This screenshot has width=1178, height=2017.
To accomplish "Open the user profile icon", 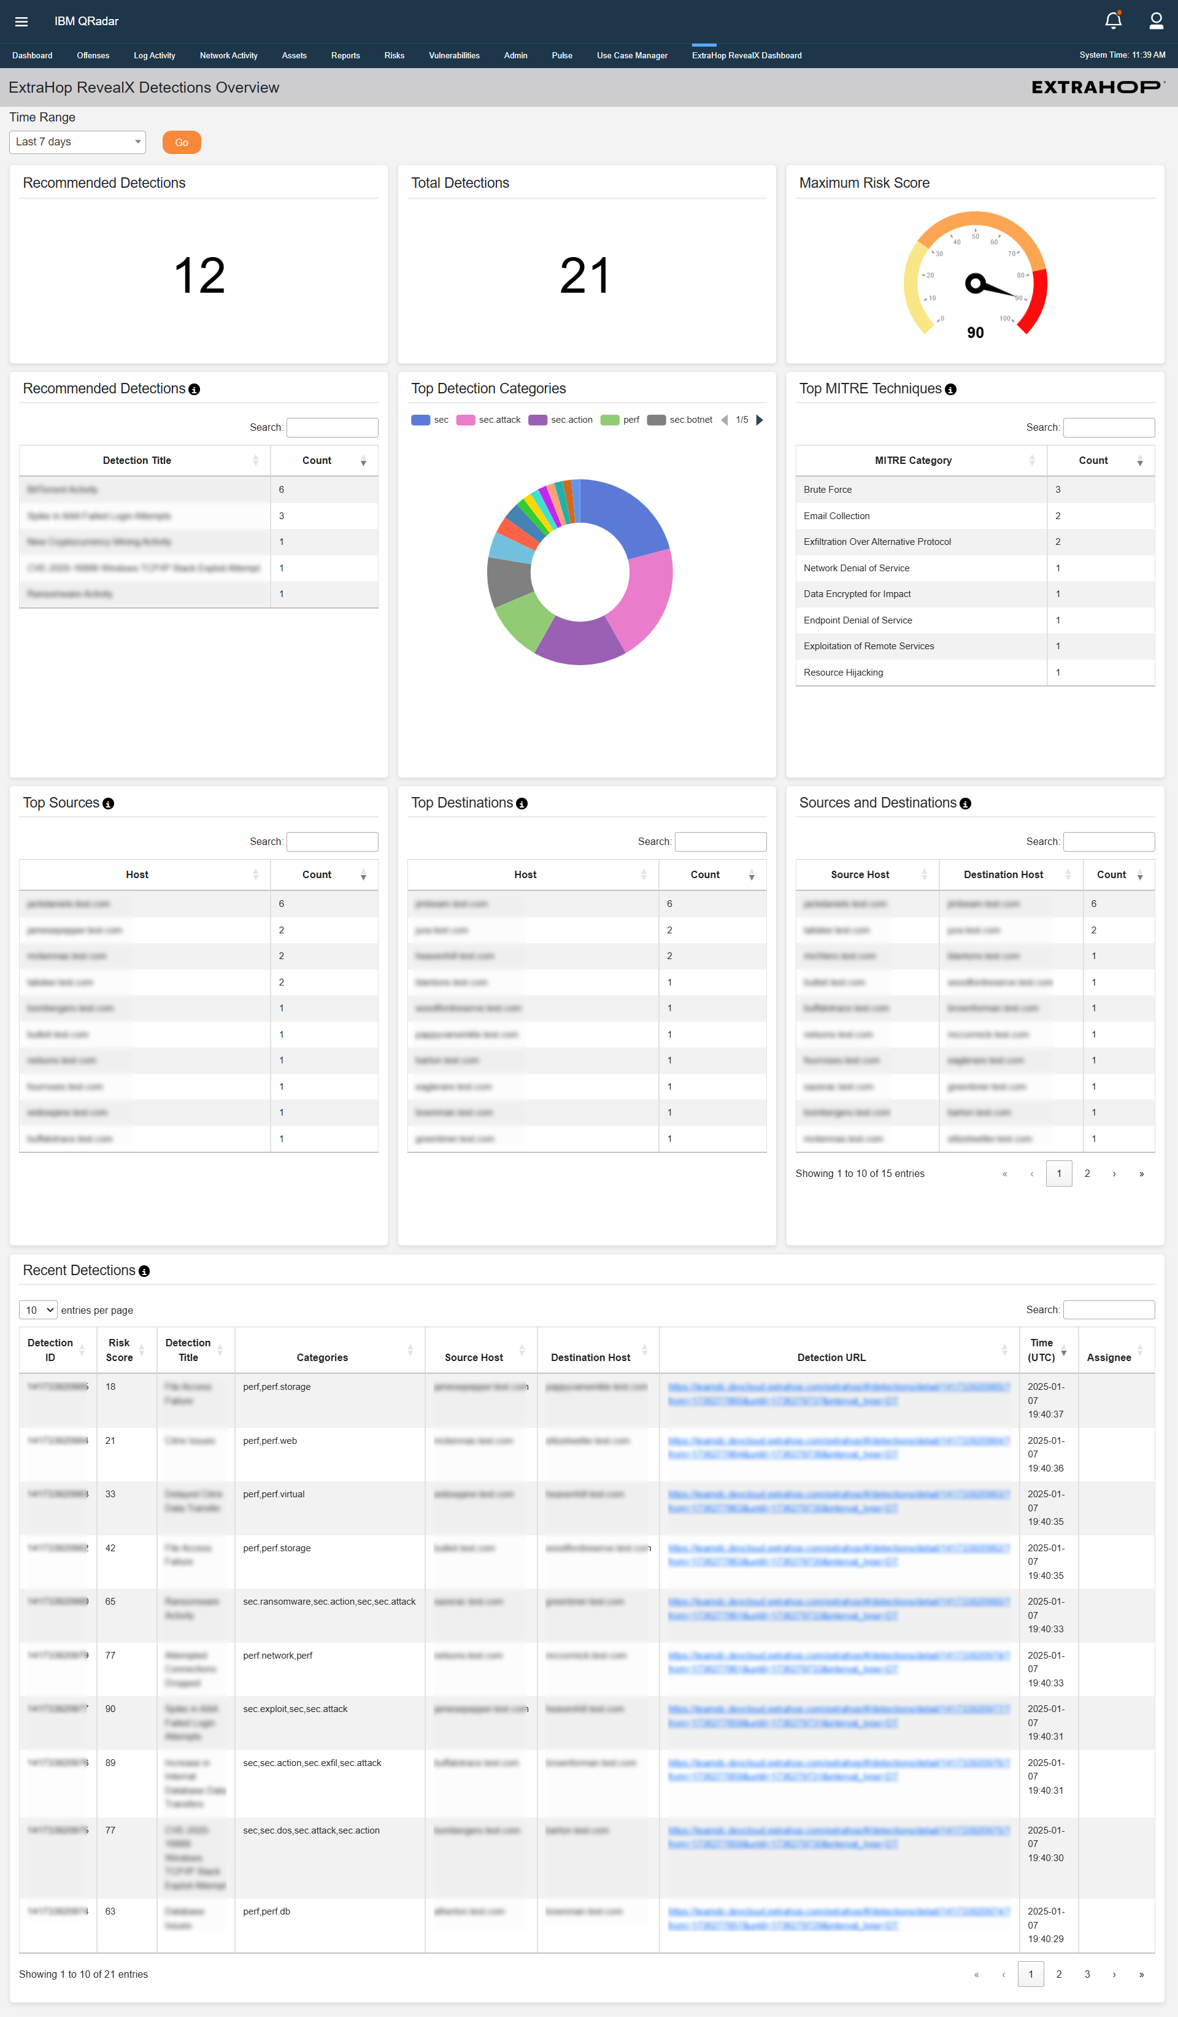I will pyautogui.click(x=1155, y=21).
